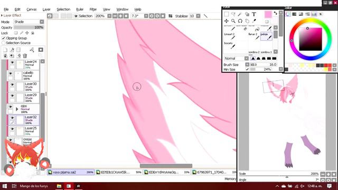Viewport: 338px width, 190px height.
Task: Adjust the Brush Size slider
Action: [263, 64]
